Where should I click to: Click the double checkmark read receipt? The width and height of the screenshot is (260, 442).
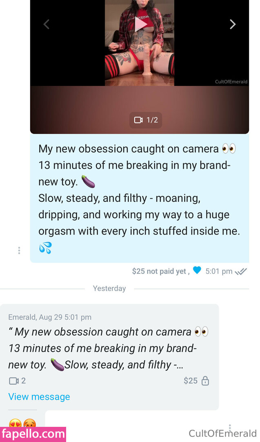click(x=241, y=271)
